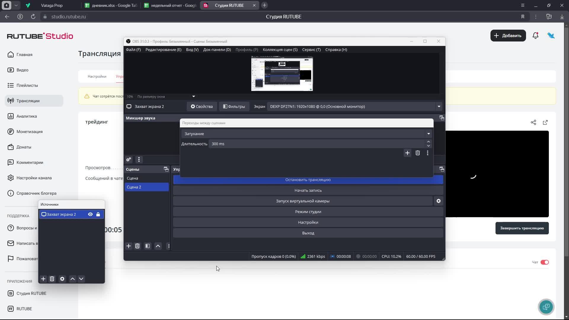Screen dimensions: 569x320
Task: Expand the Экран monitor dropdown
Action: click(439, 106)
